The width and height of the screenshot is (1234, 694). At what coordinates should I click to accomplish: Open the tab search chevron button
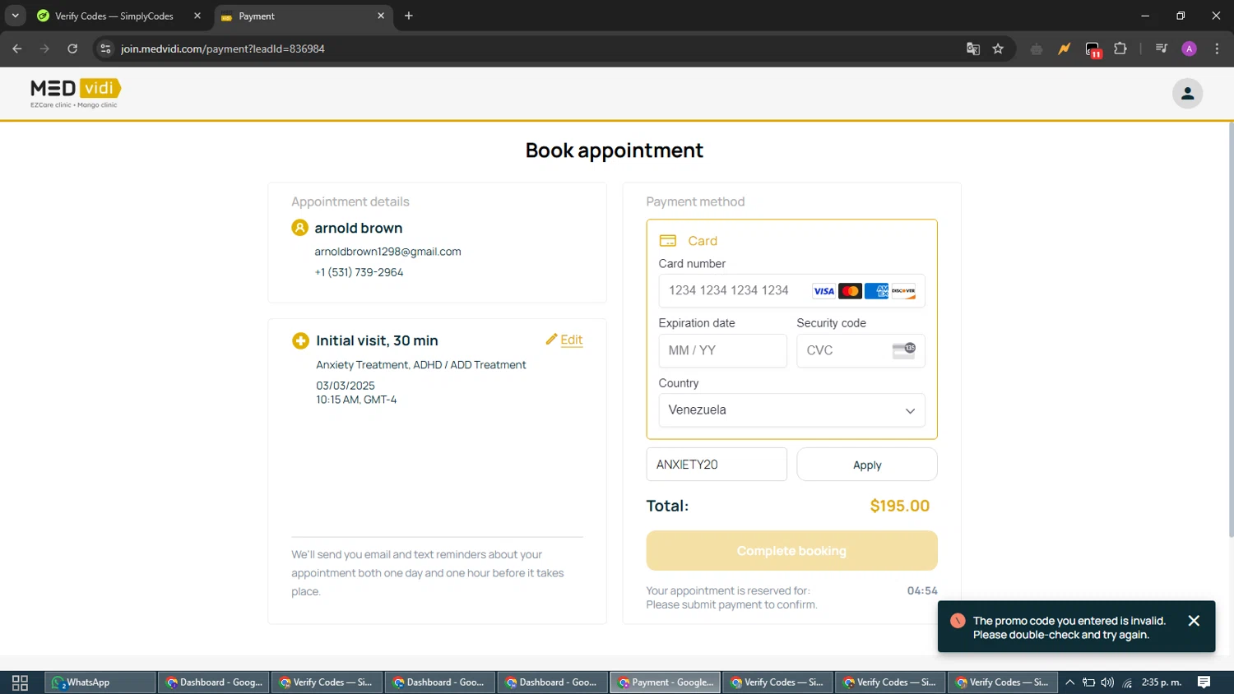click(x=15, y=16)
